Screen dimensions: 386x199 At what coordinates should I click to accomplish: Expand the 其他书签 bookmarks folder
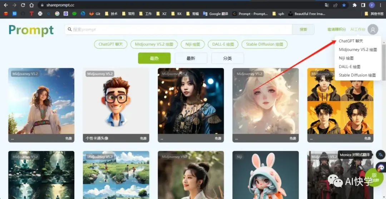(x=374, y=14)
